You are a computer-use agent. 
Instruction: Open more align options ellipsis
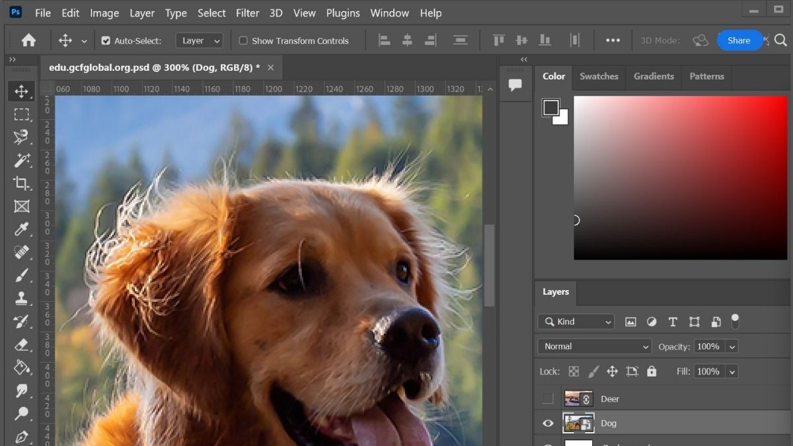click(613, 40)
